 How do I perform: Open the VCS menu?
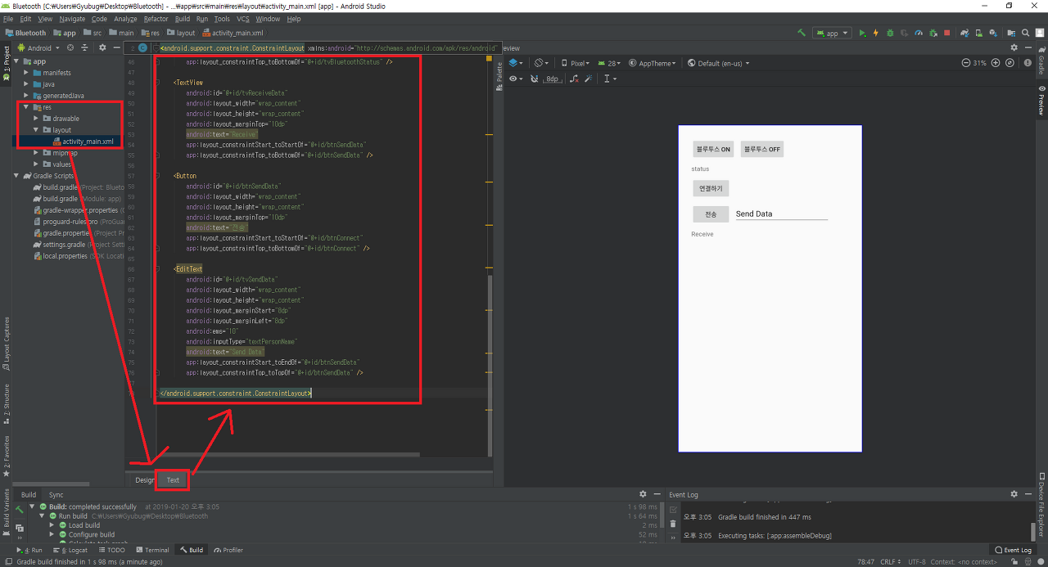(x=243, y=18)
